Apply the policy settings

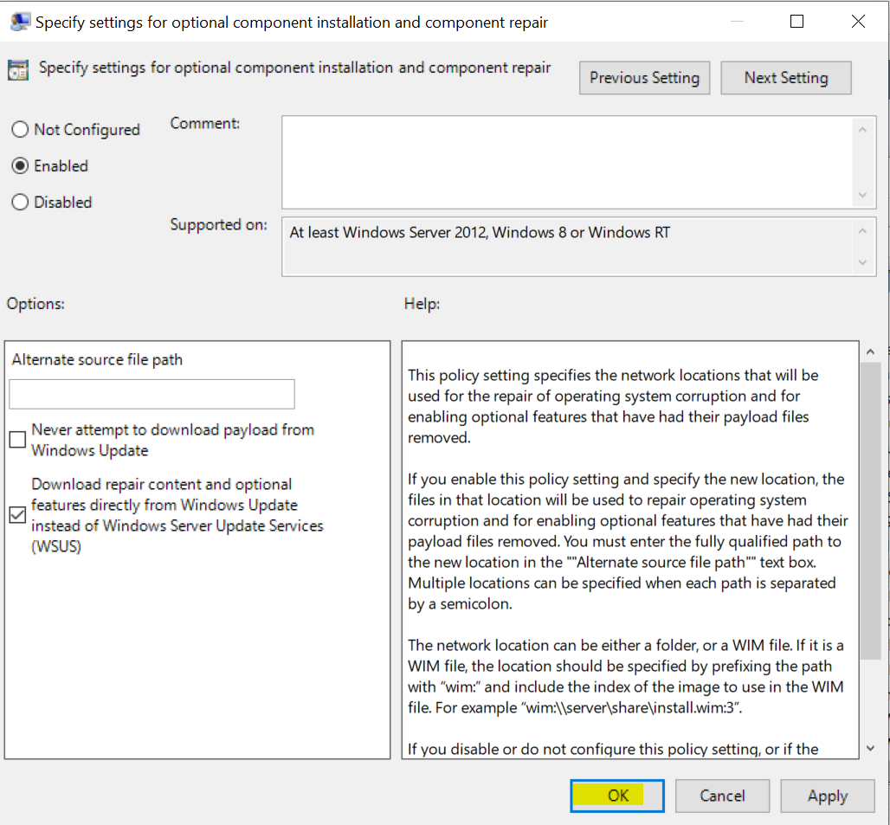tap(827, 796)
